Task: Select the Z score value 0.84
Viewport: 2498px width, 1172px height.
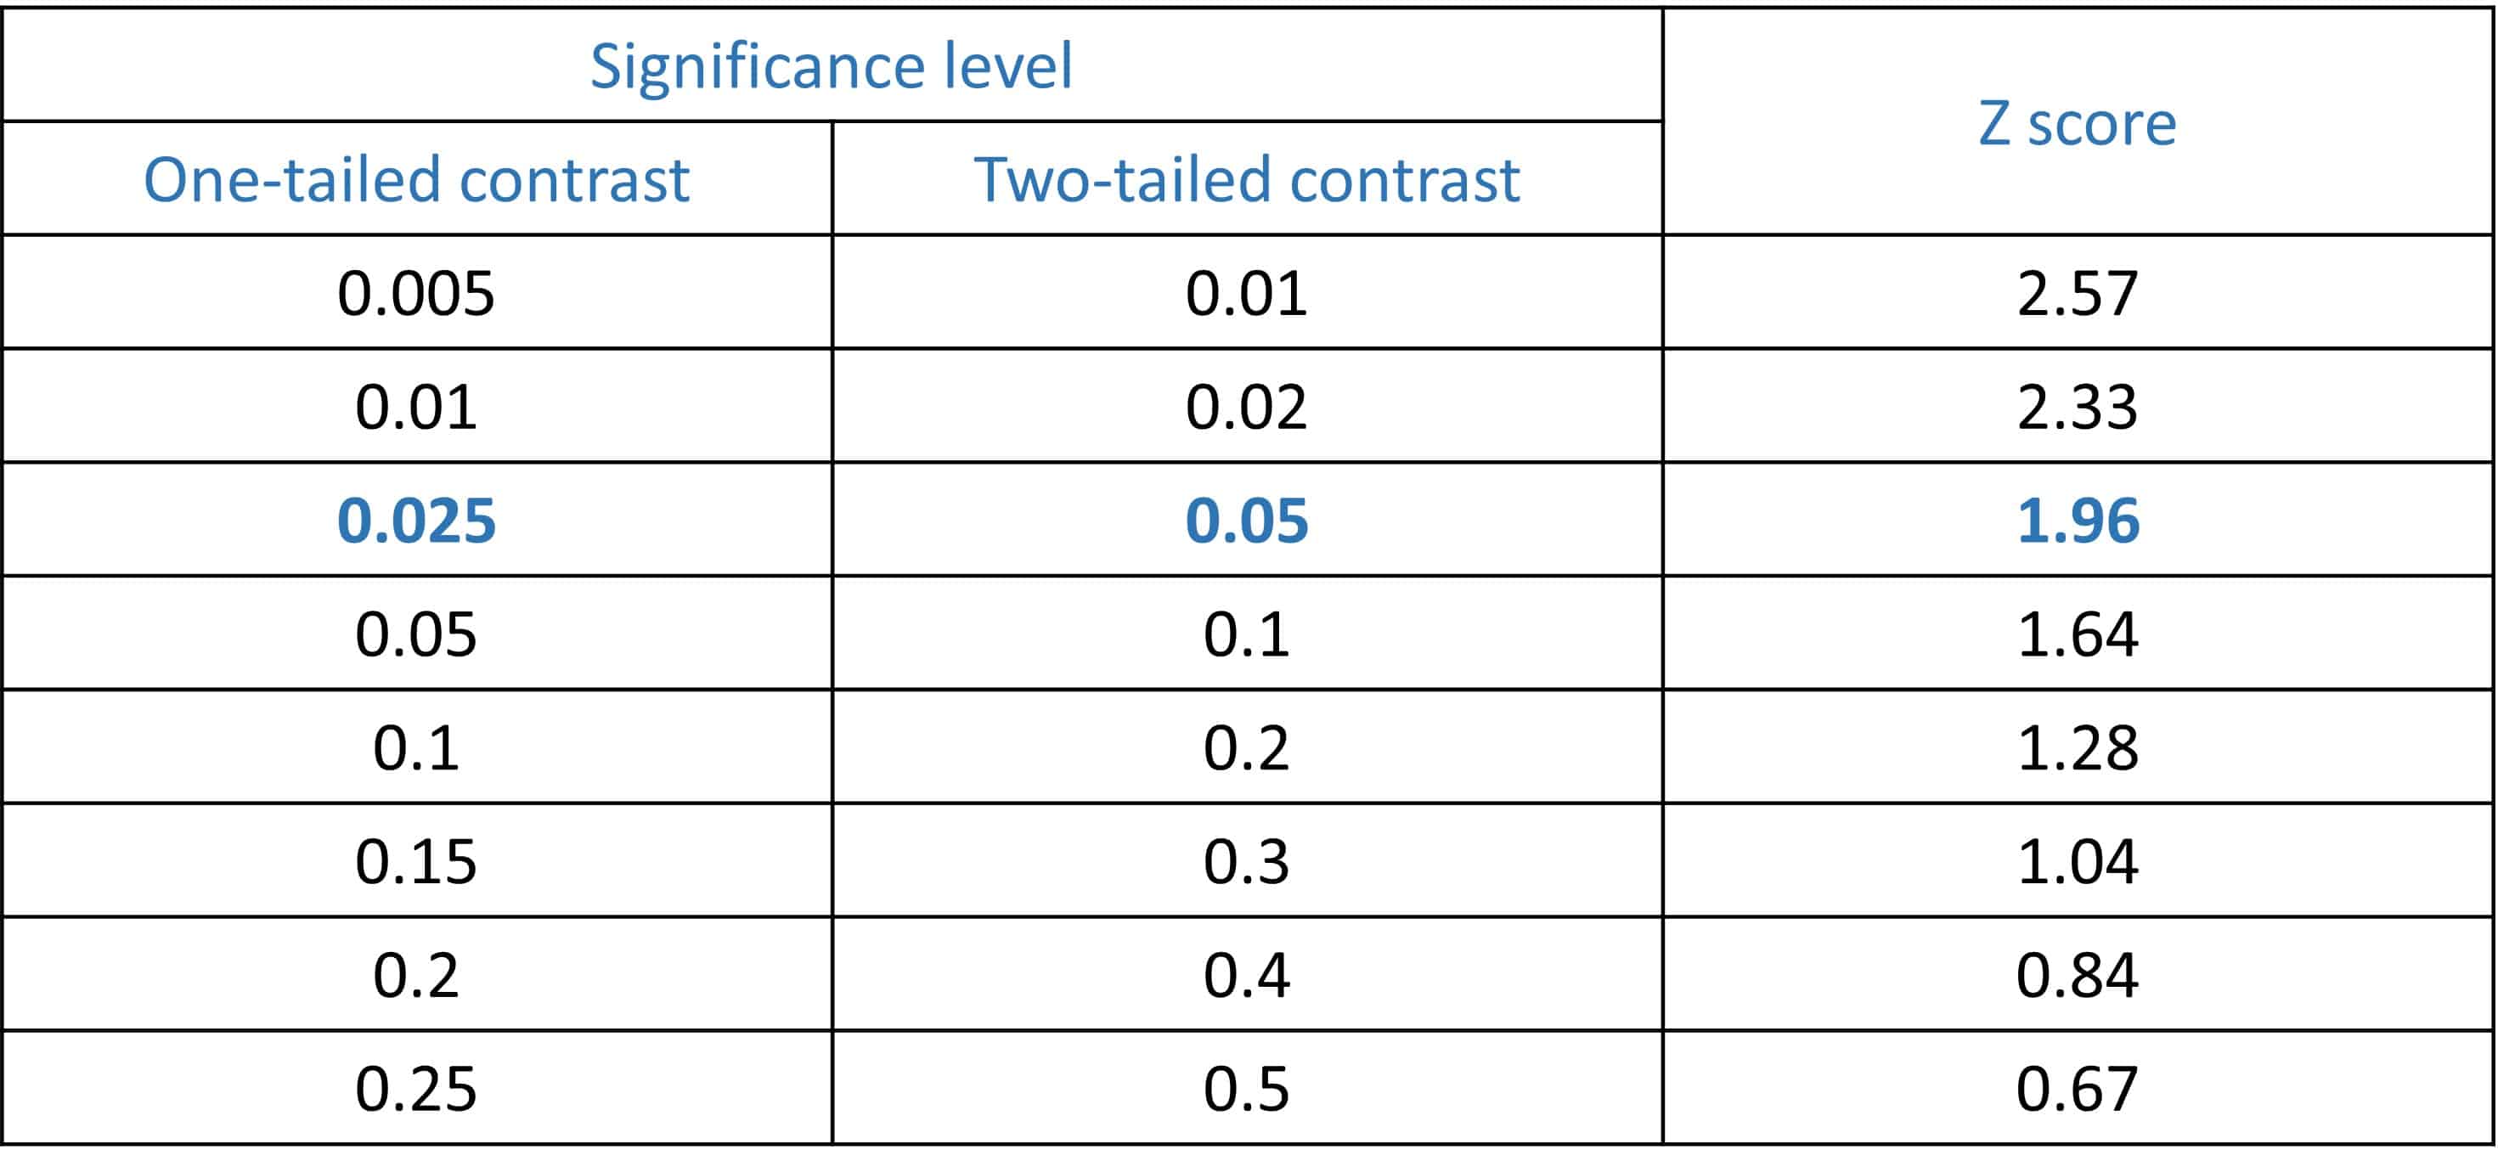Action: click(2078, 974)
